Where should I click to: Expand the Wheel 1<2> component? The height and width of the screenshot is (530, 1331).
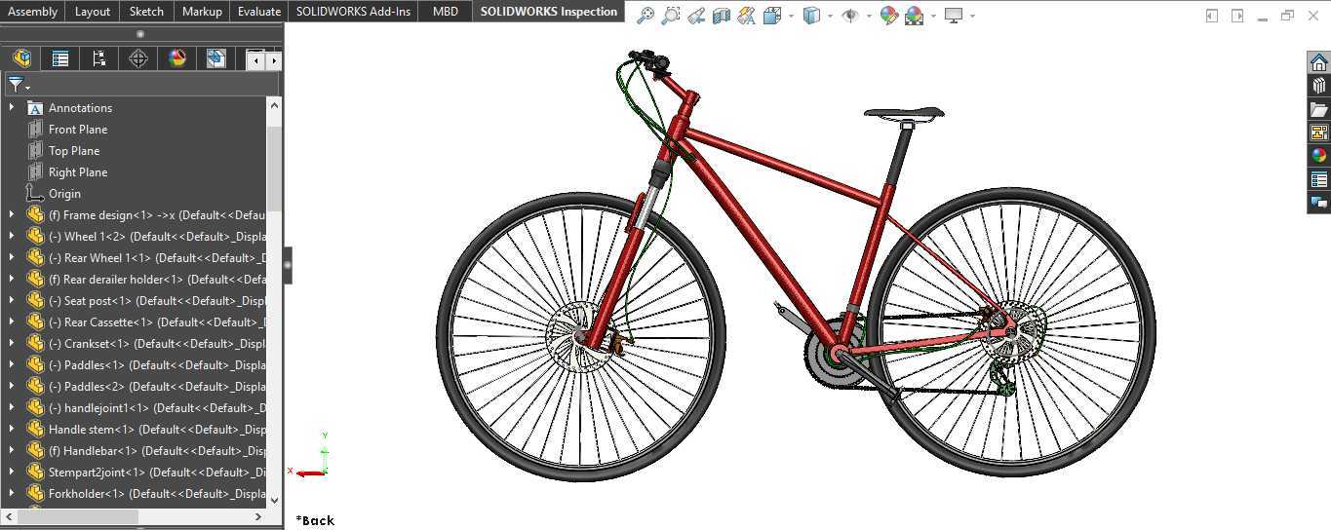point(12,236)
